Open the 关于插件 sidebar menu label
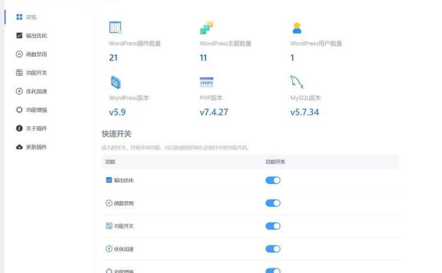This screenshot has width=442, height=273. tap(37, 129)
